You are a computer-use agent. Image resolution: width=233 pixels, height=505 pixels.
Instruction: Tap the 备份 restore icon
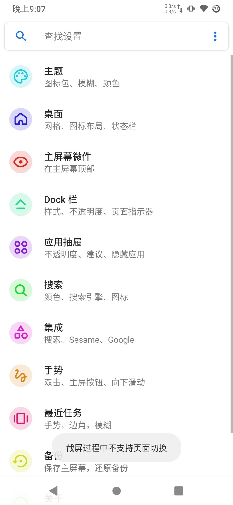click(x=21, y=461)
